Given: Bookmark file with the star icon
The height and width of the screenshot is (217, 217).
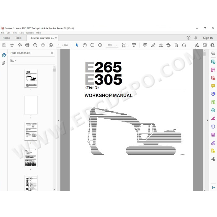Looking at the screenshot, I should [x=12, y=45].
